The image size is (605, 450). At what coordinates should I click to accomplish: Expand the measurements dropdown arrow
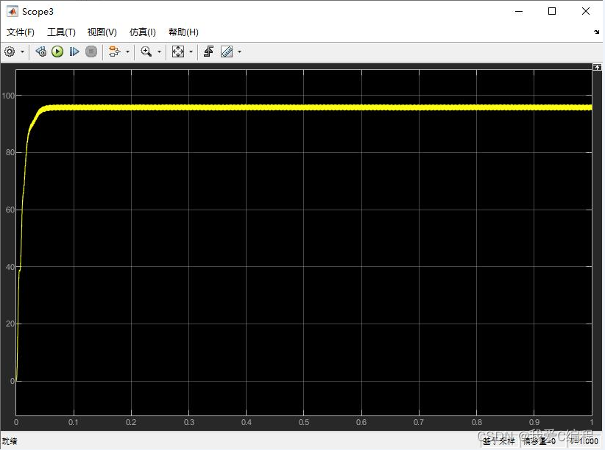[x=239, y=51]
